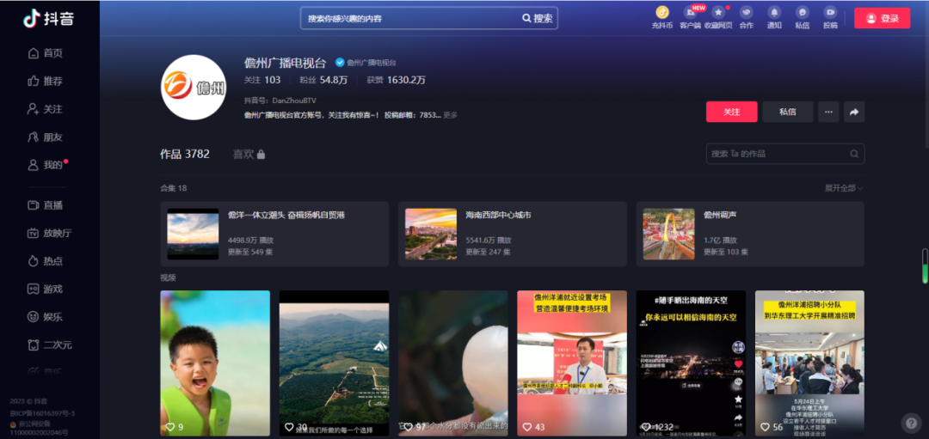Viewport: 929px width, 439px height.
Task: Open aerial forest video with 30 likes
Action: coord(334,363)
